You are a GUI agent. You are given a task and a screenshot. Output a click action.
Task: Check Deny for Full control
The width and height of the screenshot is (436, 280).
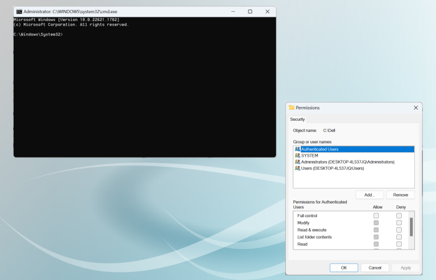399,215
